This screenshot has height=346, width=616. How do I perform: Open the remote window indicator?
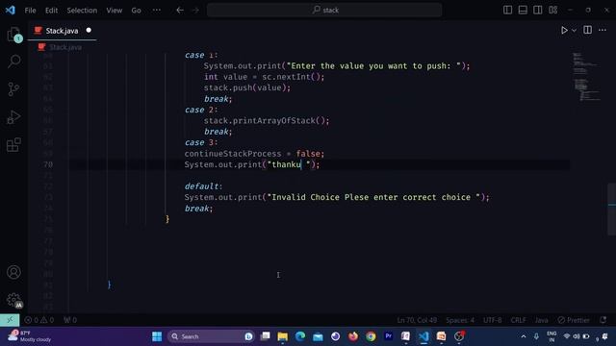[10, 320]
